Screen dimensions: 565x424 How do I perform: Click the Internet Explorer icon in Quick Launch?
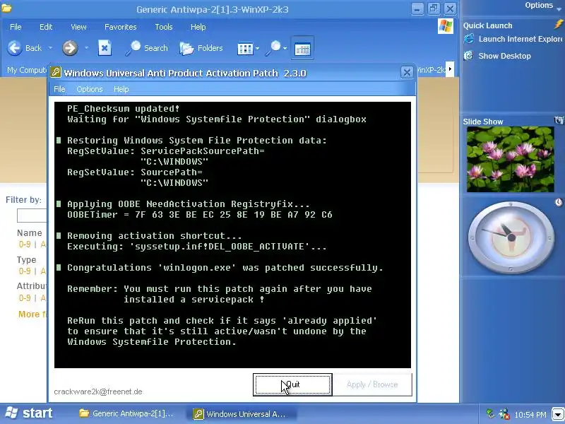tap(469, 39)
